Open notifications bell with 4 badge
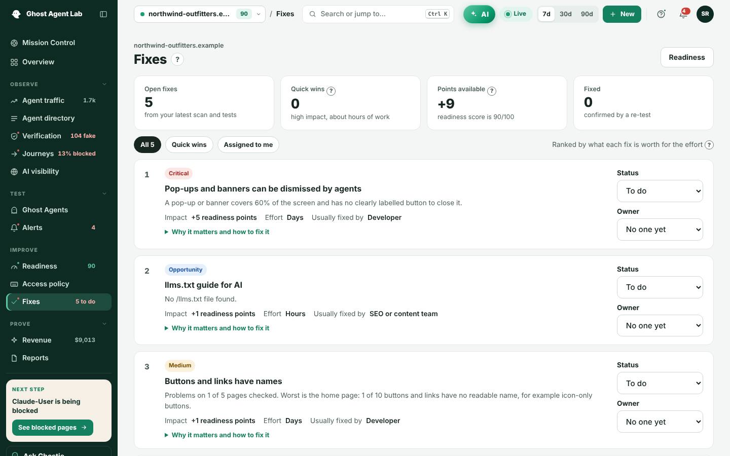730x456 pixels. coord(683,14)
